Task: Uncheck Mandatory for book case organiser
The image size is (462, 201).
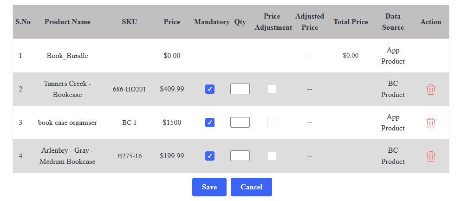Action: [210, 122]
